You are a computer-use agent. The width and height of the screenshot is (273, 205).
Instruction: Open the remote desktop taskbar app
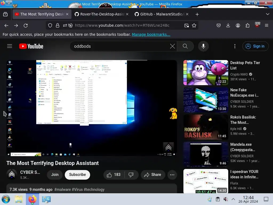coord(46,199)
